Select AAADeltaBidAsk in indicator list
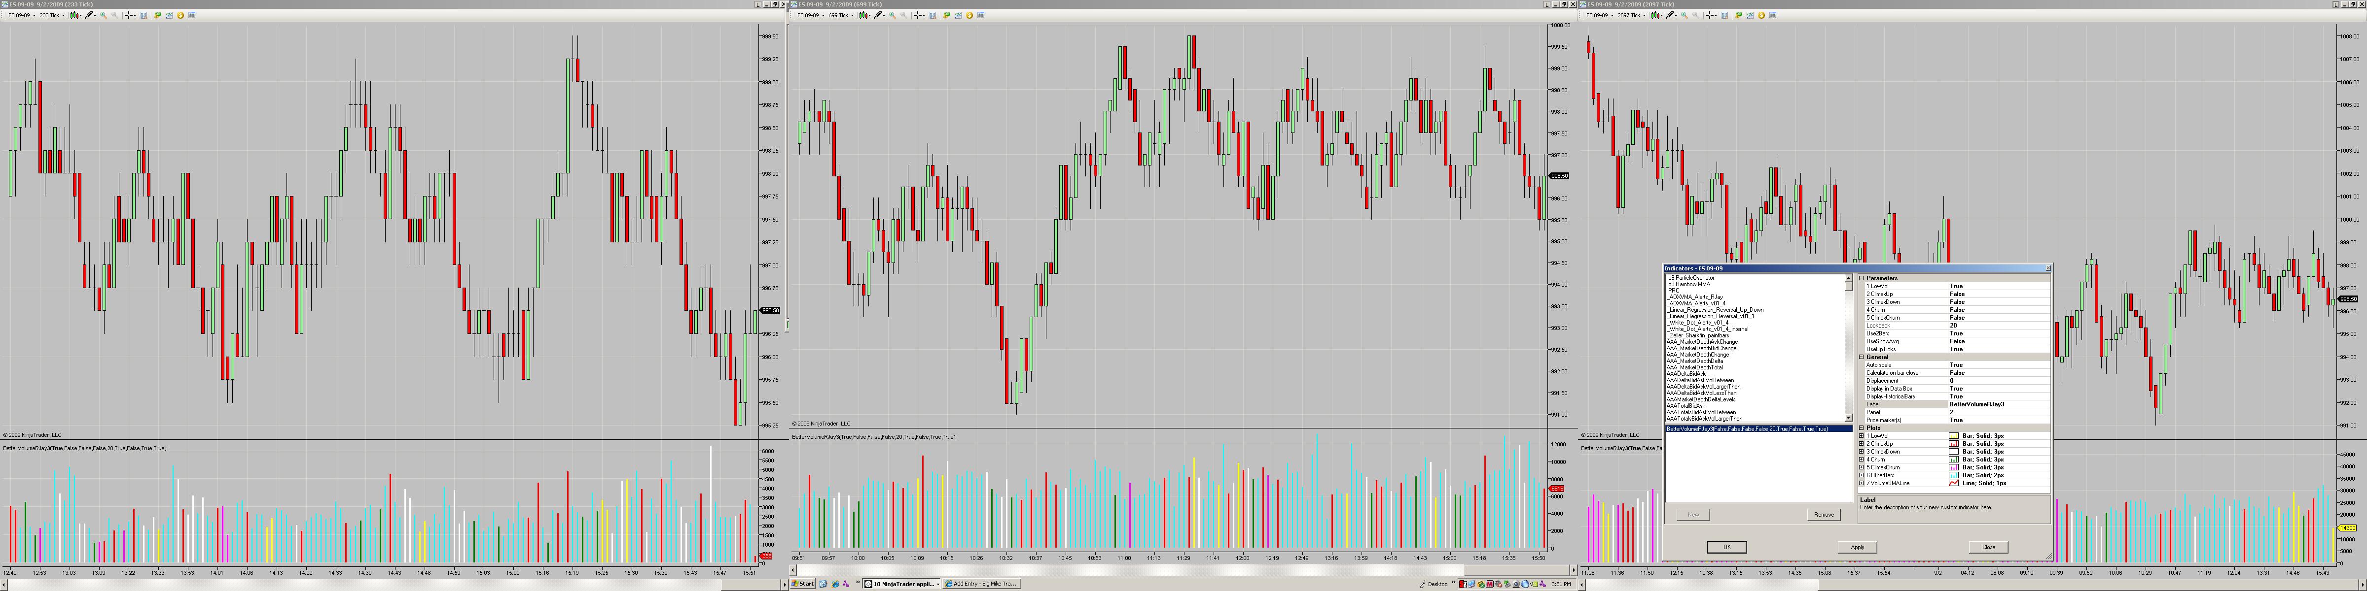2367x591 pixels. (x=1686, y=374)
